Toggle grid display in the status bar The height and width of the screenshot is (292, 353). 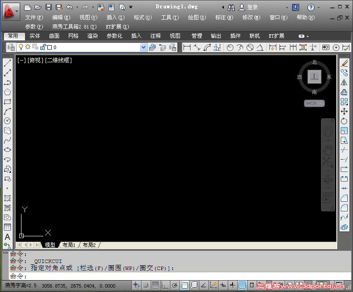point(155,285)
